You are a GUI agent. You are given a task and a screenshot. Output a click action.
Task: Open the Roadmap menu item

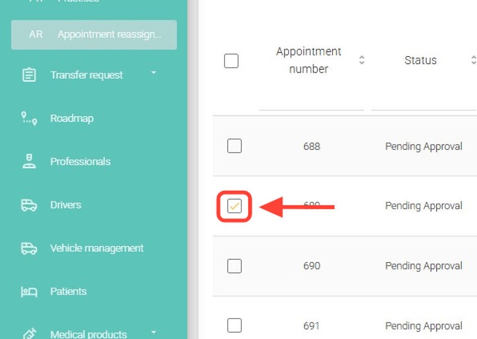(72, 118)
